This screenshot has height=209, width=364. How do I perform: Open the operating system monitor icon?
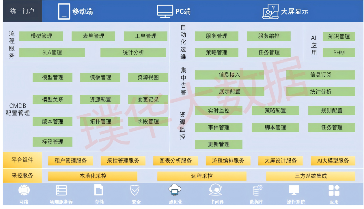(294, 190)
